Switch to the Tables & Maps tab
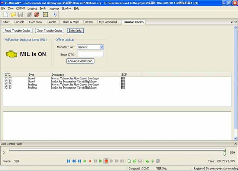The width and height of the screenshot is (238, 171). pos(70,22)
